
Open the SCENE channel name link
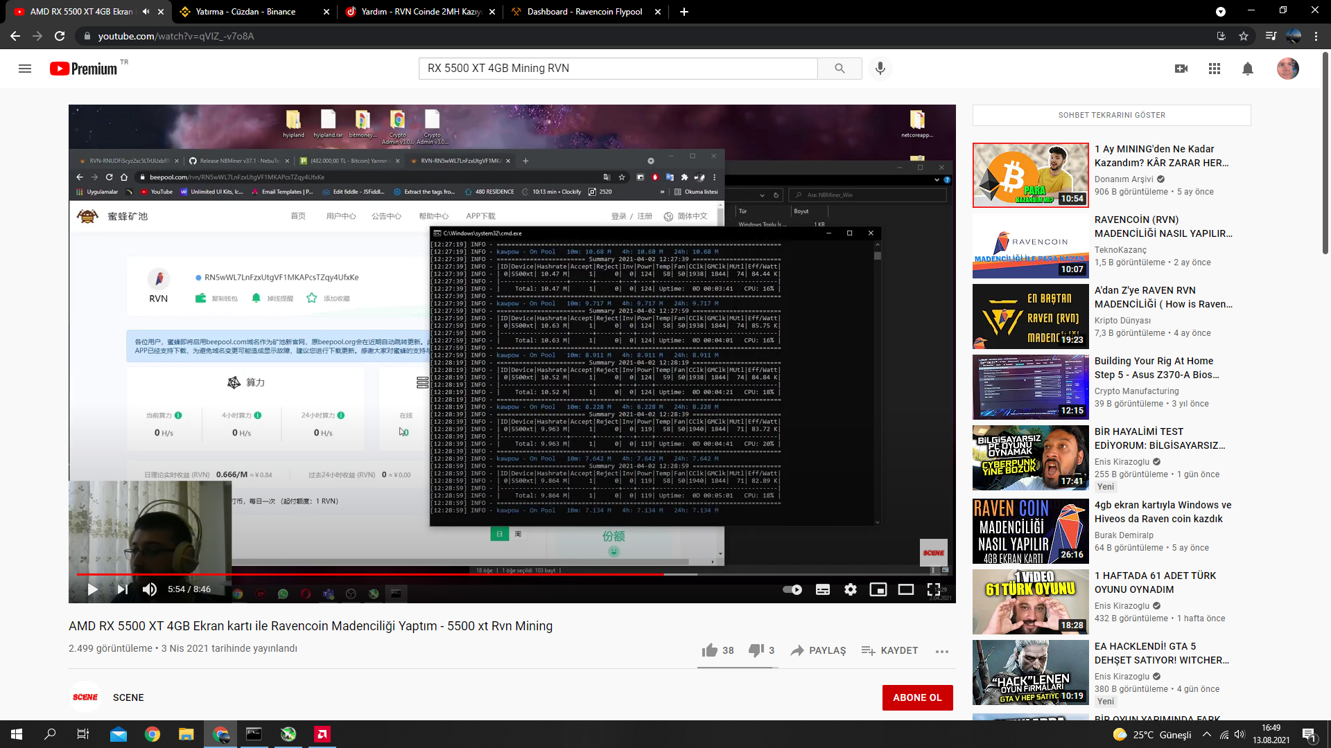pos(128,697)
